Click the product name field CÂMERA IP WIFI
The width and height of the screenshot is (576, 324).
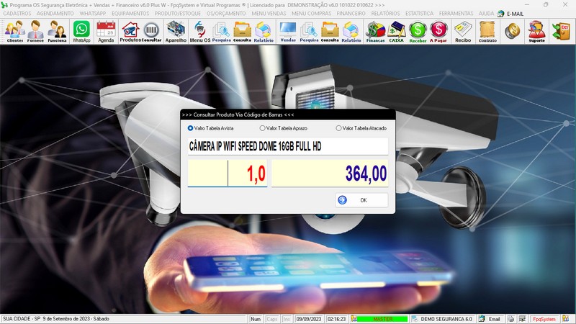(288, 147)
